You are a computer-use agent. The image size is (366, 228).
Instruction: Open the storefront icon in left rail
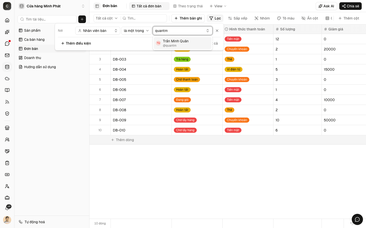(7, 128)
